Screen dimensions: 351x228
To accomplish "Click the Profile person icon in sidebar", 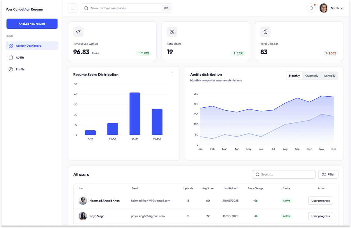I will coord(11,69).
